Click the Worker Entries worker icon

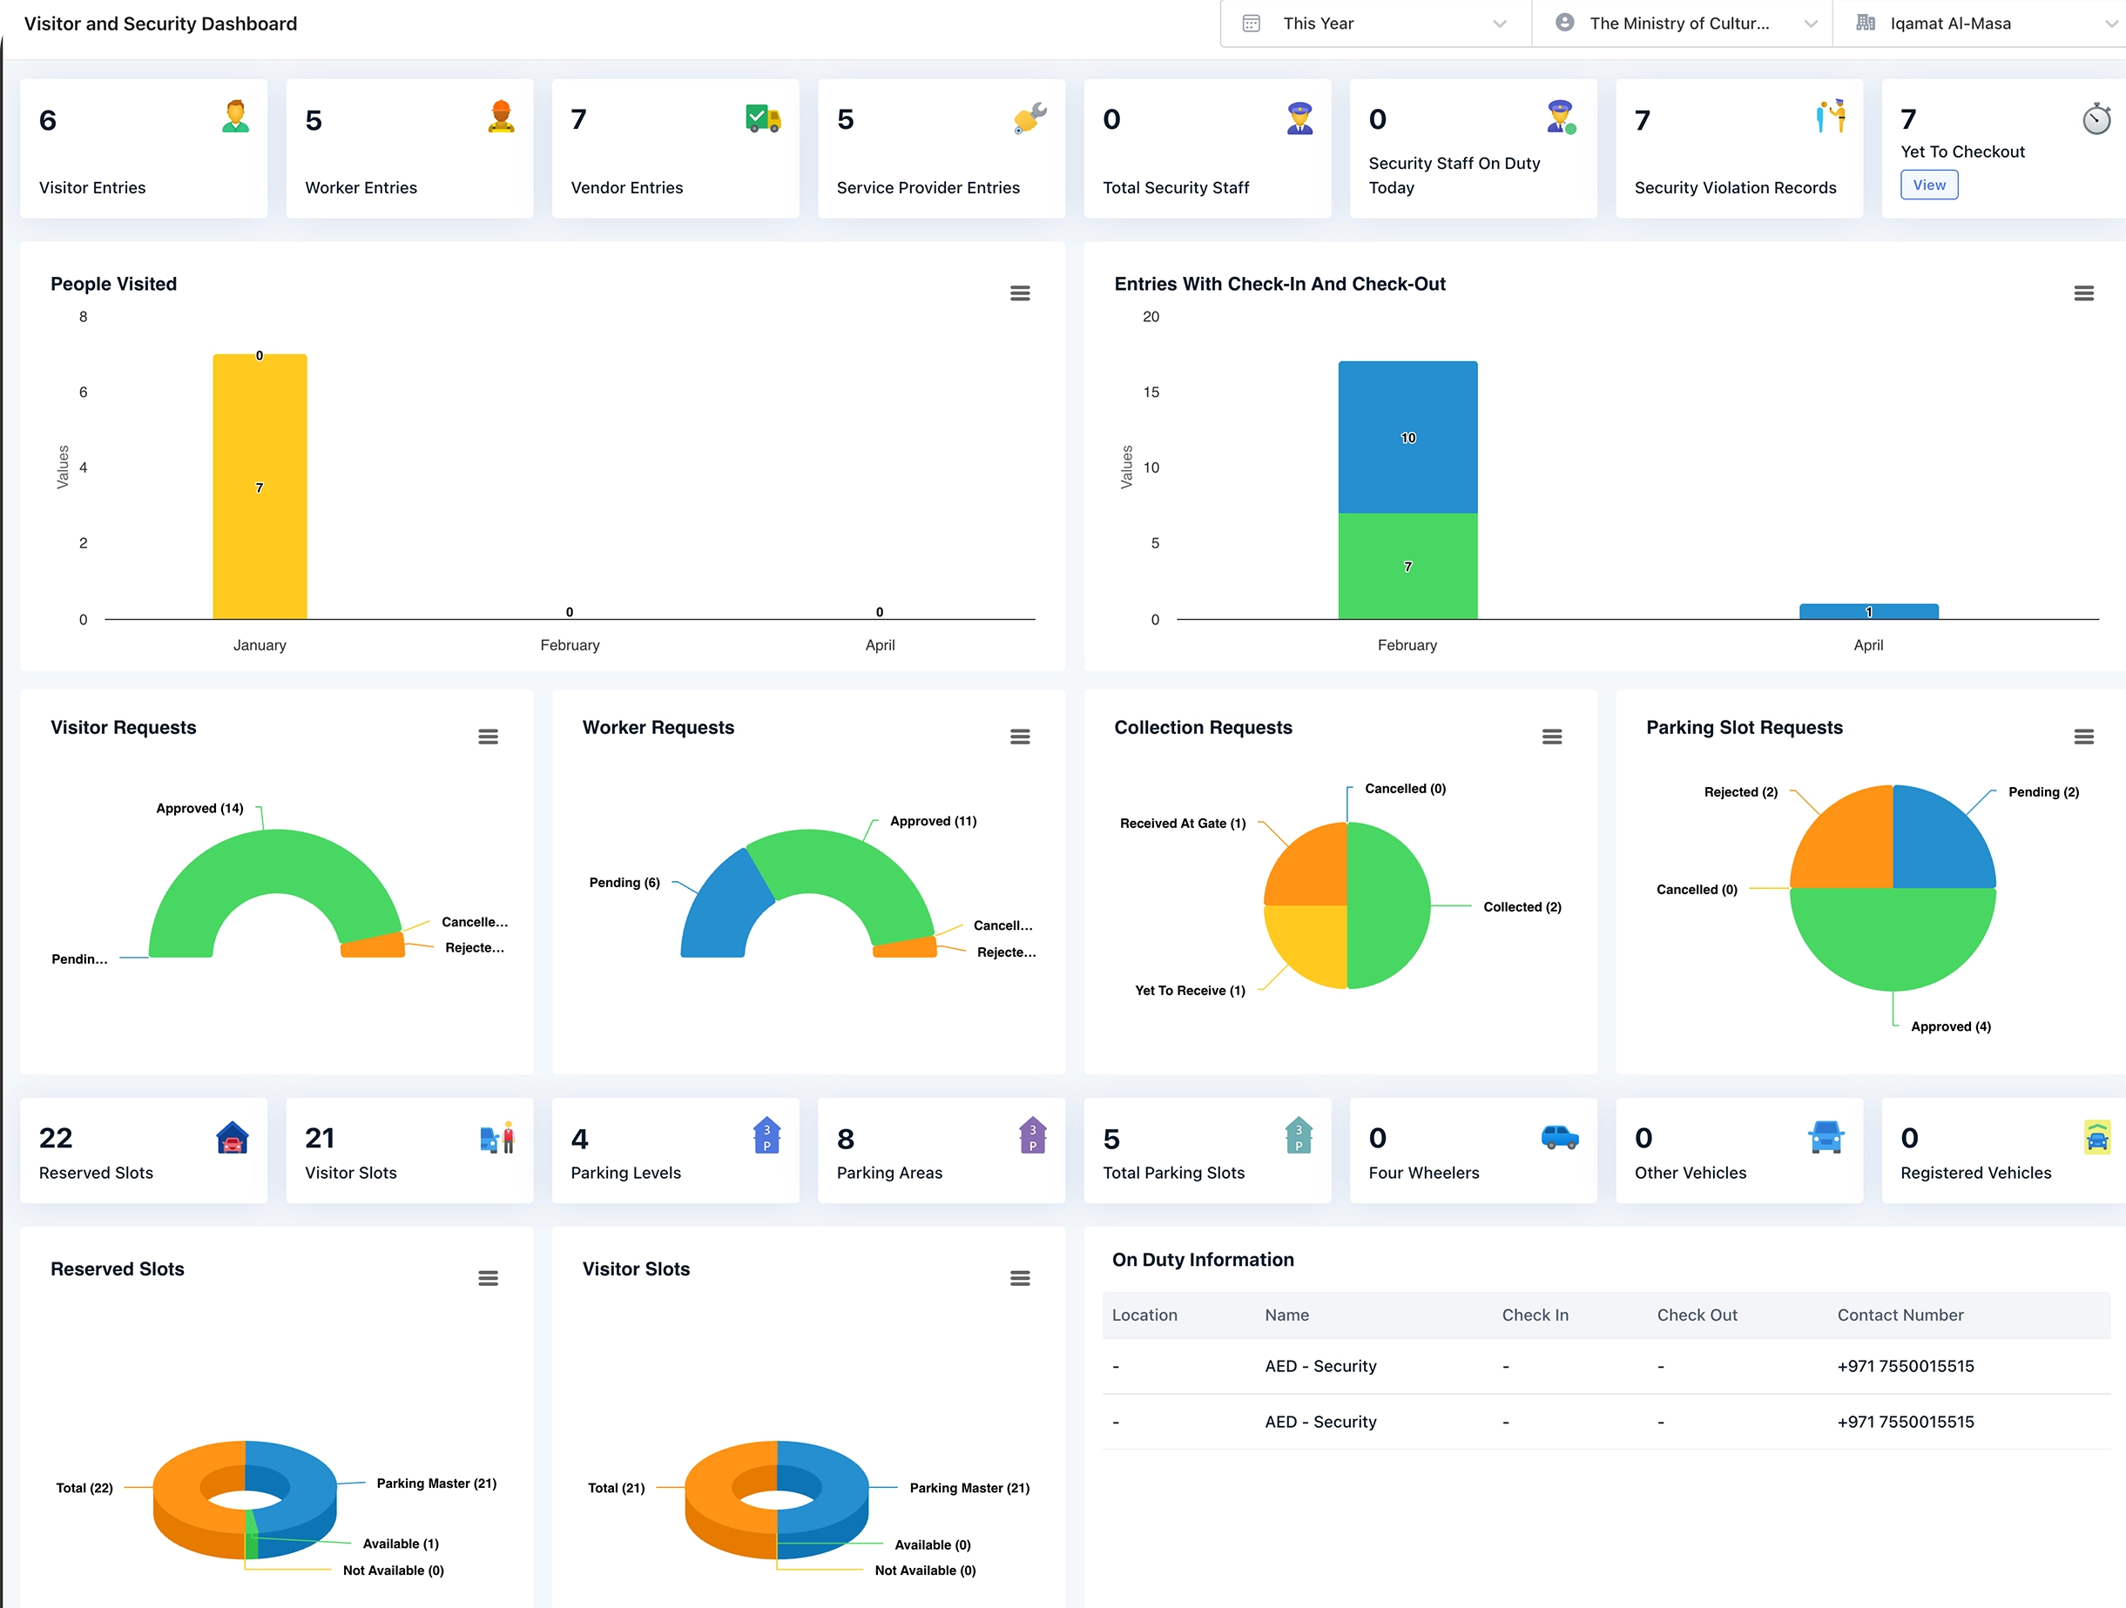tap(501, 117)
